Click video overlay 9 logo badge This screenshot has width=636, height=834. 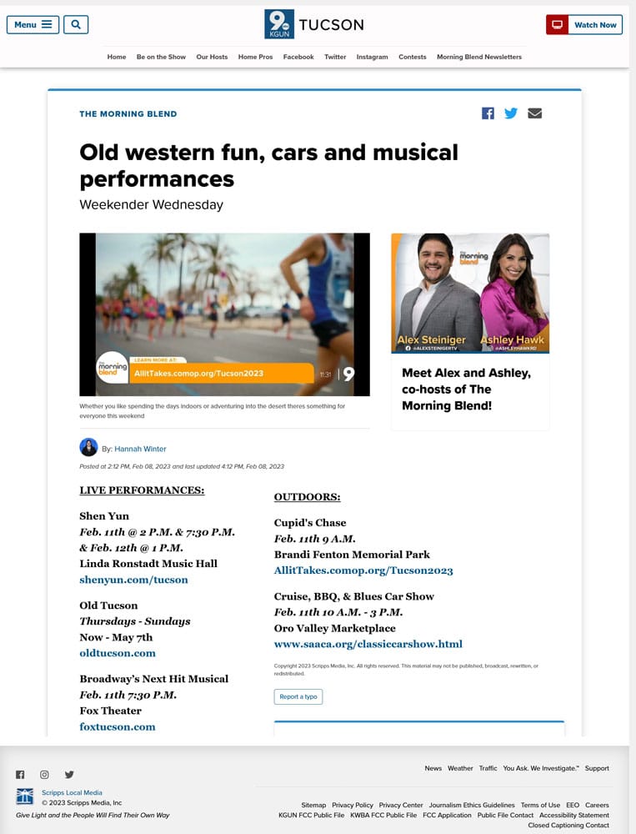pos(349,374)
